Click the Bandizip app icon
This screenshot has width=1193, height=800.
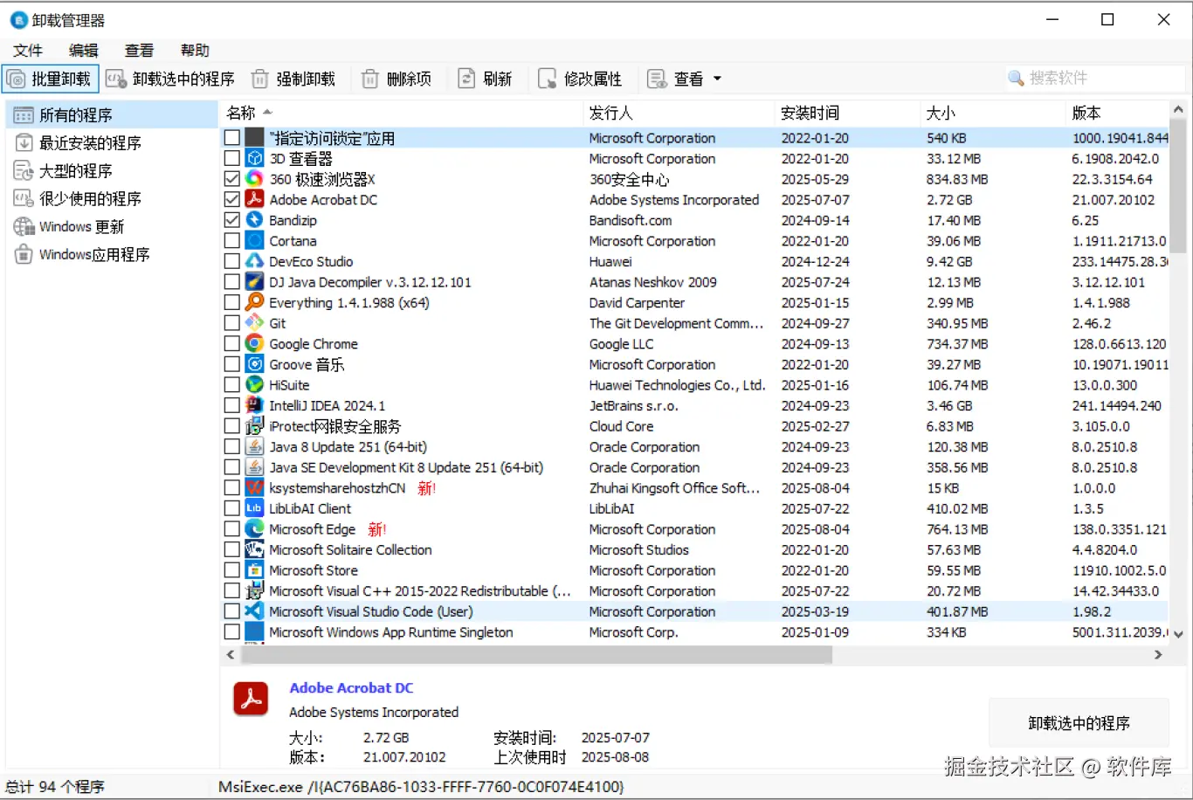254,220
